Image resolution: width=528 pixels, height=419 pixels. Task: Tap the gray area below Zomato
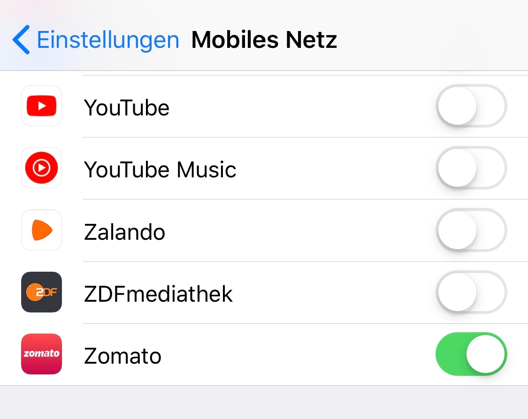[264, 403]
